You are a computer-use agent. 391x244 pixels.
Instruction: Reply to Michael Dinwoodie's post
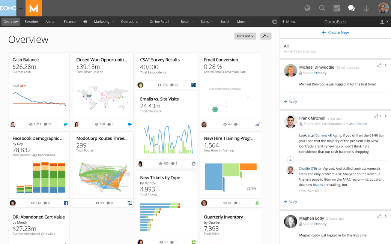(290, 102)
